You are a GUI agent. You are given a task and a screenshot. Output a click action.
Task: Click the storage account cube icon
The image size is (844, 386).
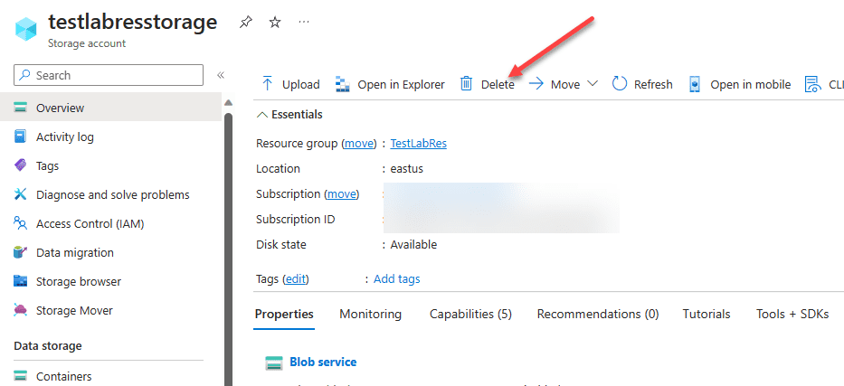point(26,29)
